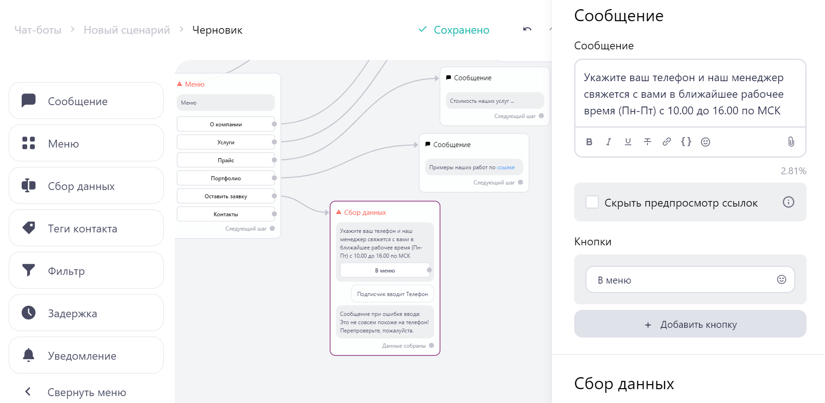Click connector dot next to Оставить заявку
825x403 pixels.
pos(274,196)
